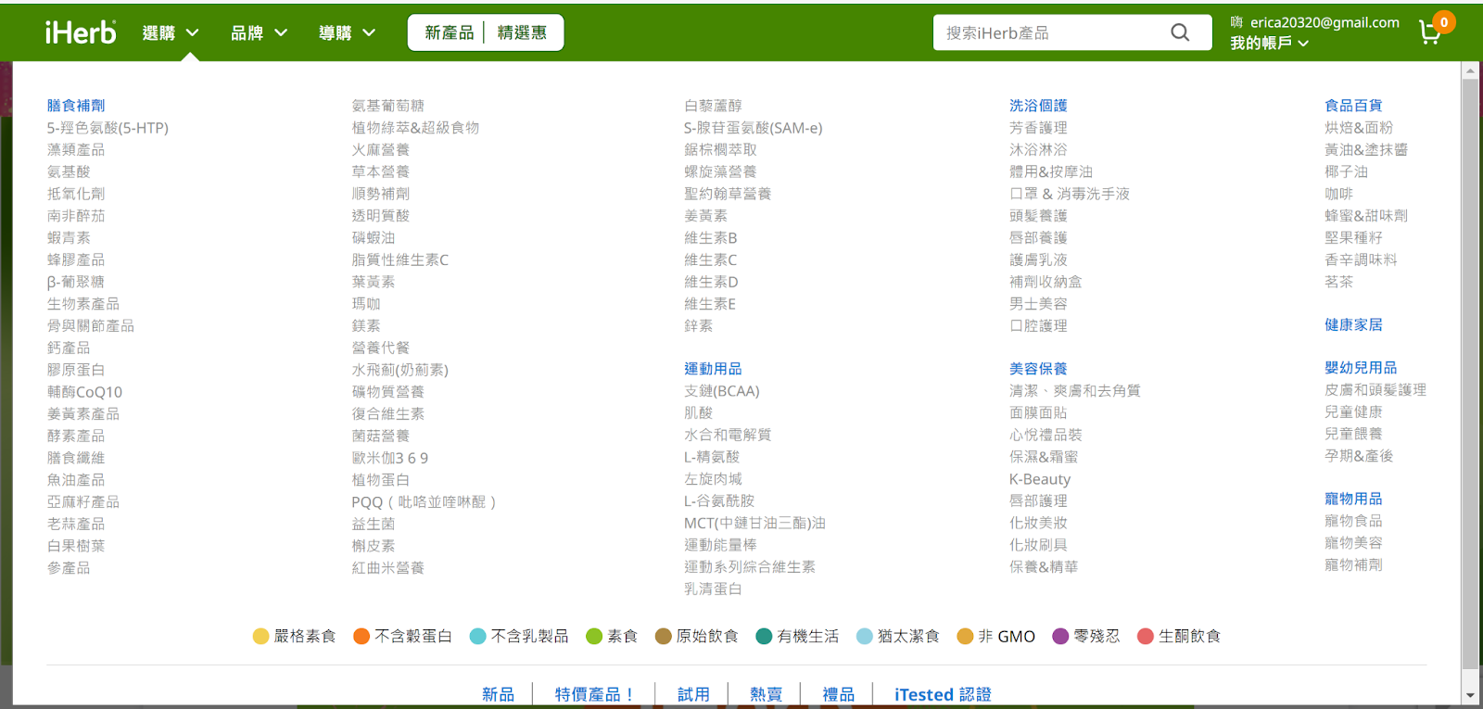Select 支鏈(BCAA) under sports
Viewport: 1483px width, 709px height.
[722, 391]
